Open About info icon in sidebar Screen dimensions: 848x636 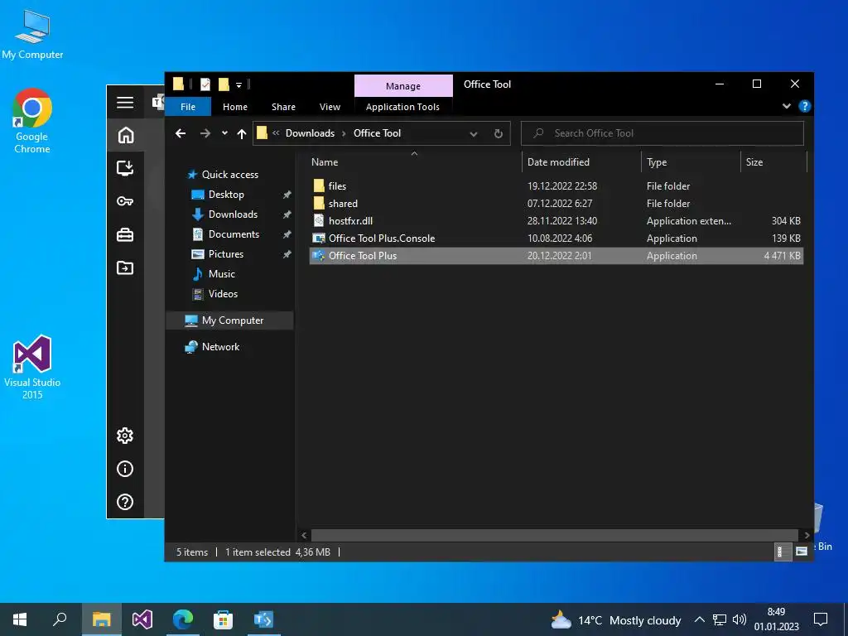coord(125,469)
